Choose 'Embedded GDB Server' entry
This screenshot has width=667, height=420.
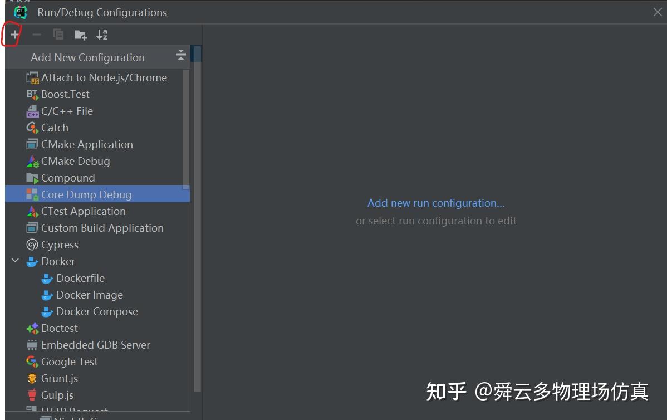96,345
